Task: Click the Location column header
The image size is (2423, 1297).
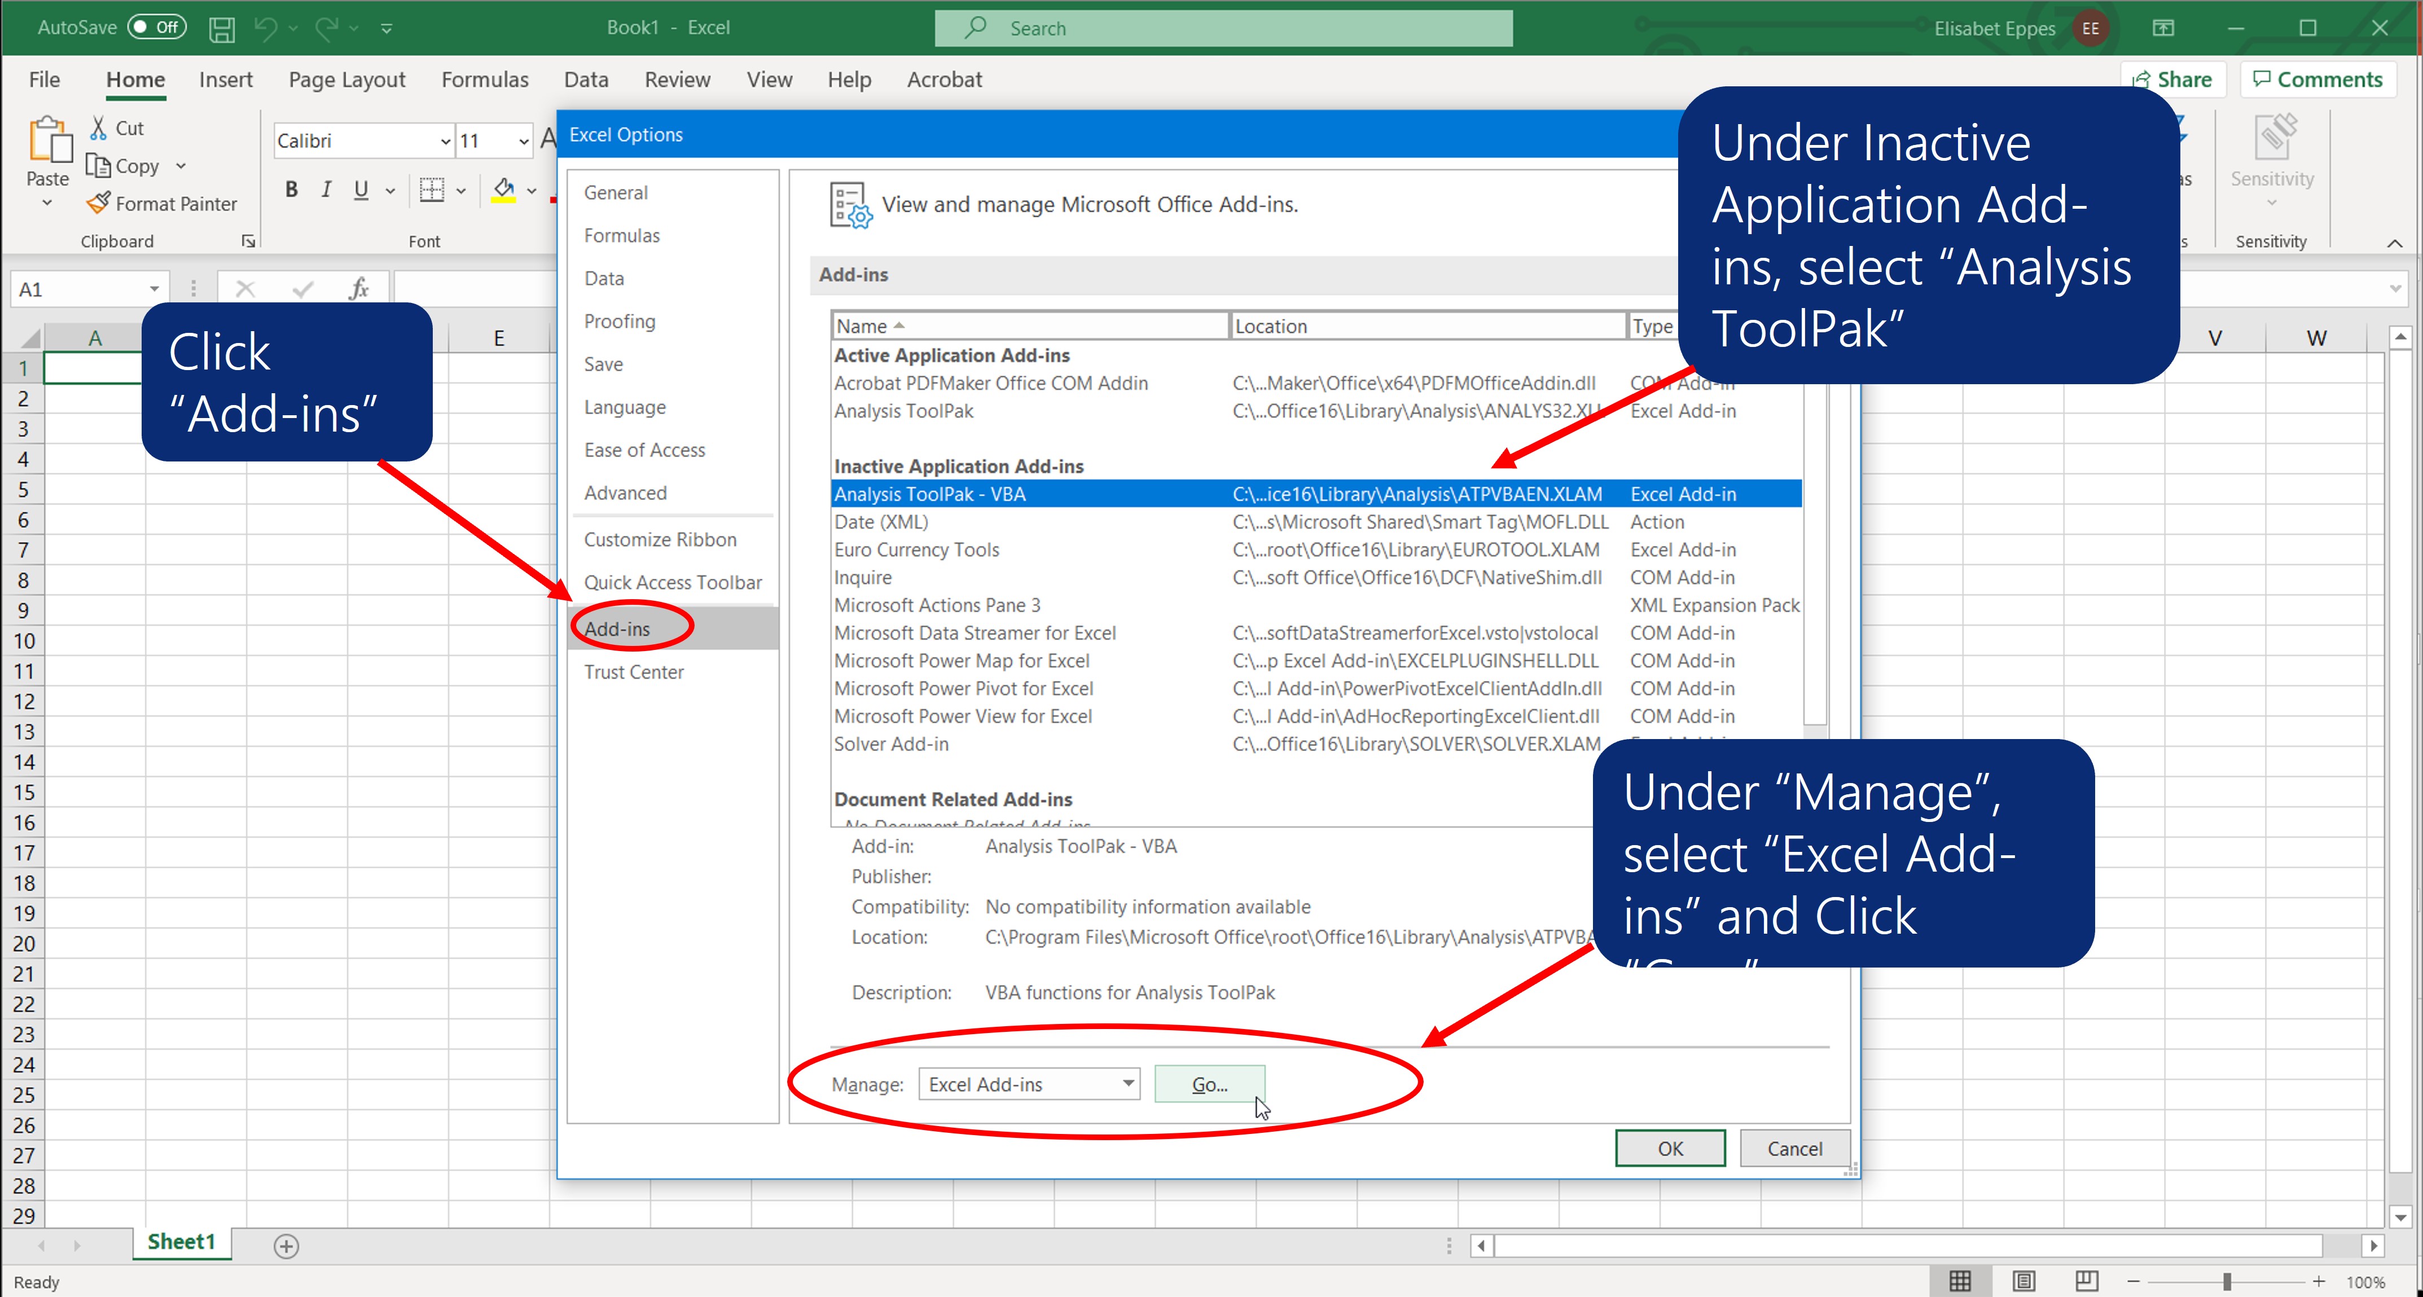Action: [1428, 327]
